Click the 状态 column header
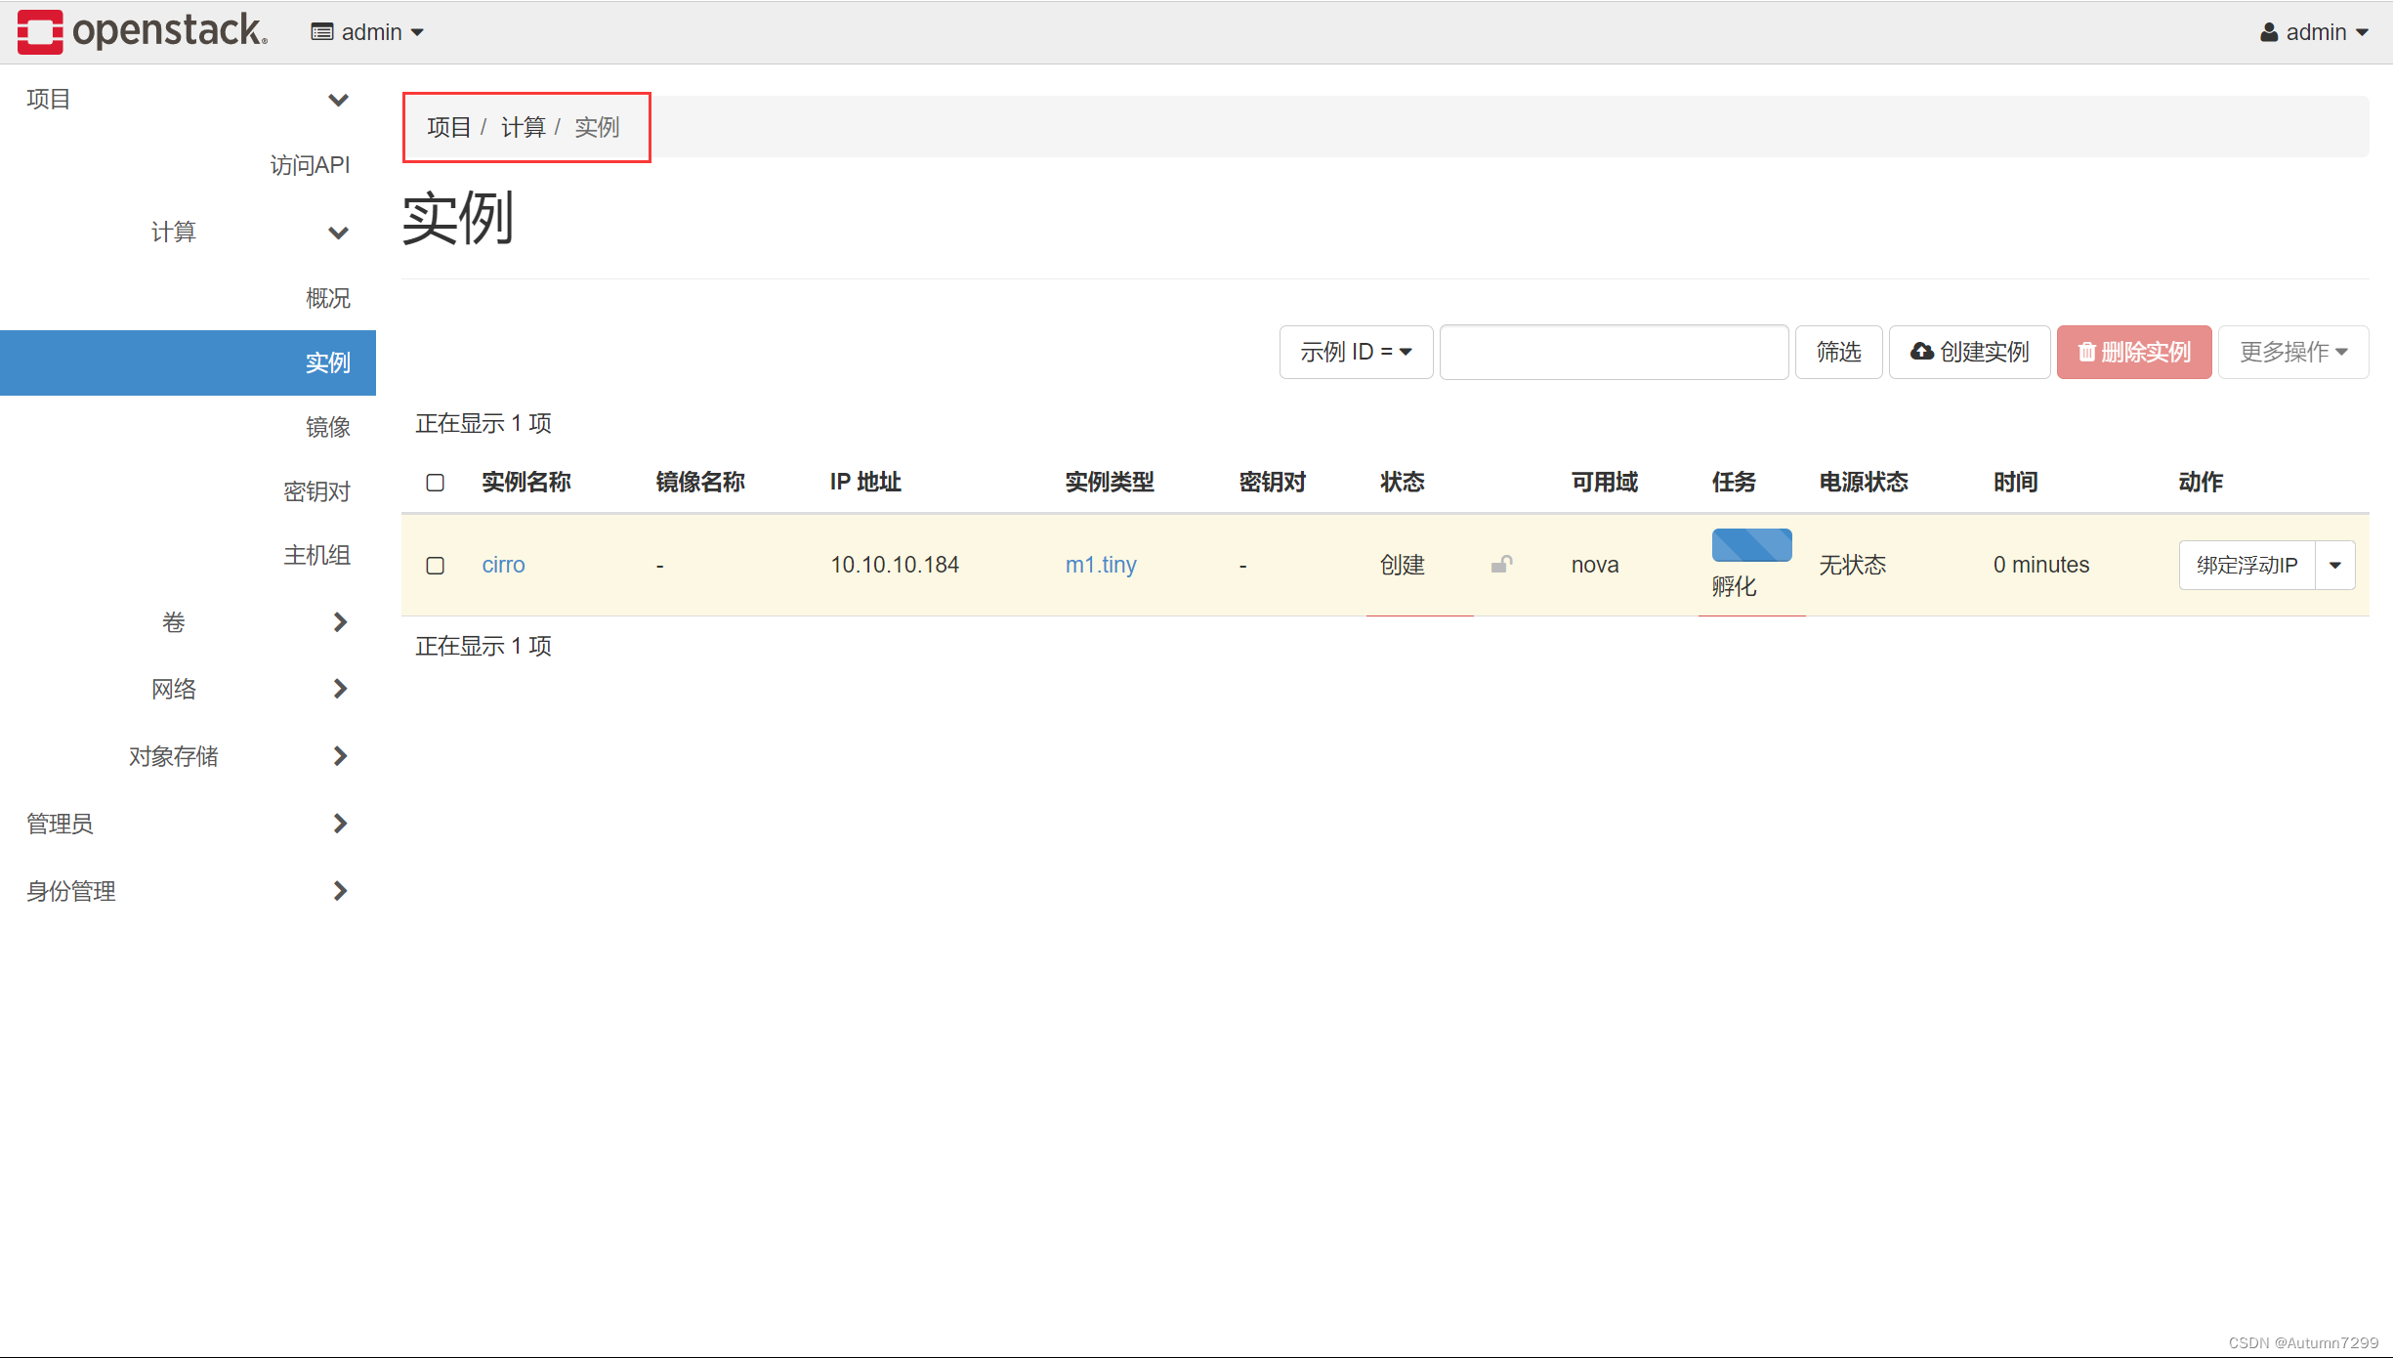The image size is (2393, 1358). click(1402, 482)
